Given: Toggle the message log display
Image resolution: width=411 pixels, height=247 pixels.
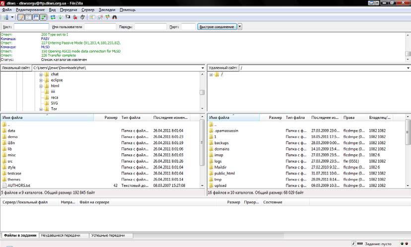Looking at the screenshot, I should 21,17.
